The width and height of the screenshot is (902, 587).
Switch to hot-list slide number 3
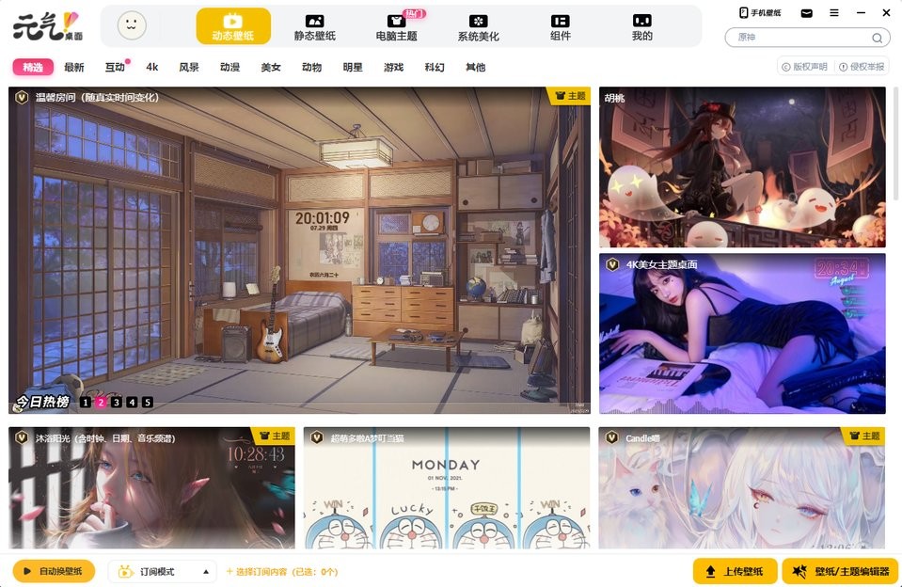point(117,403)
